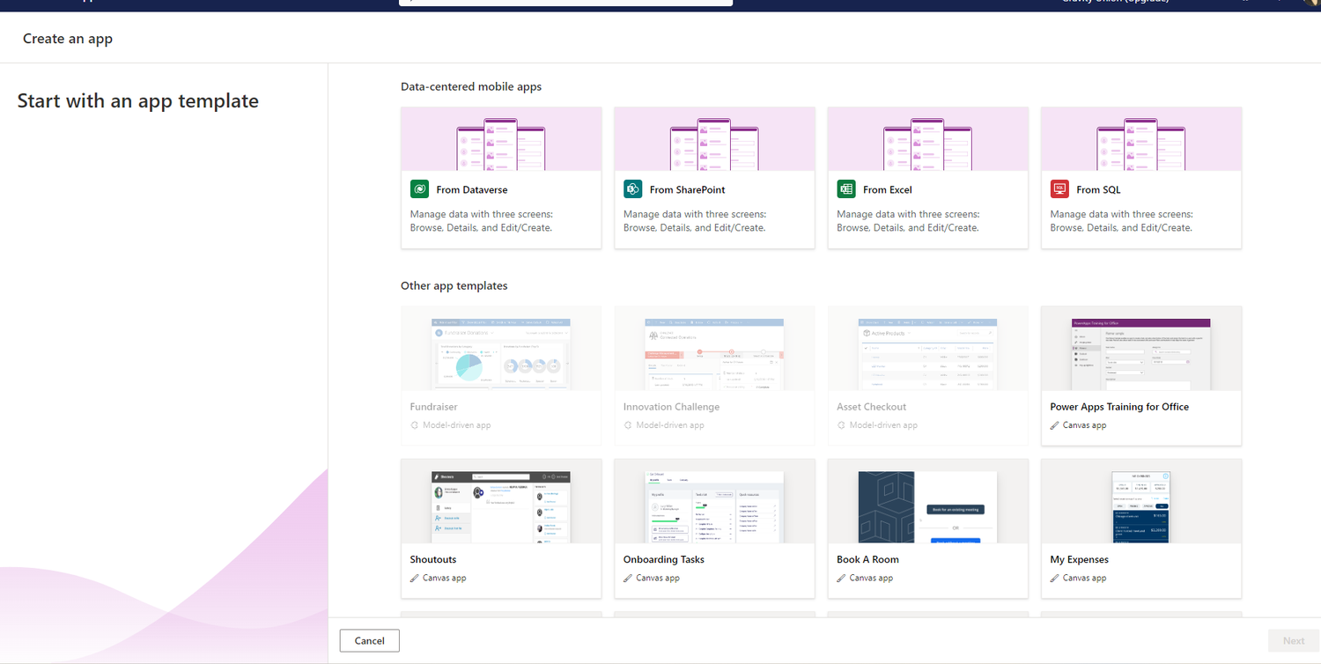This screenshot has width=1321, height=664.
Task: Select the From Dataverse template icon
Action: pos(419,188)
